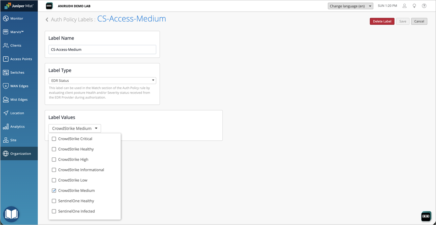Uncheck the CrowdStrike Medium checkbox
436x225 pixels.
(x=54, y=190)
